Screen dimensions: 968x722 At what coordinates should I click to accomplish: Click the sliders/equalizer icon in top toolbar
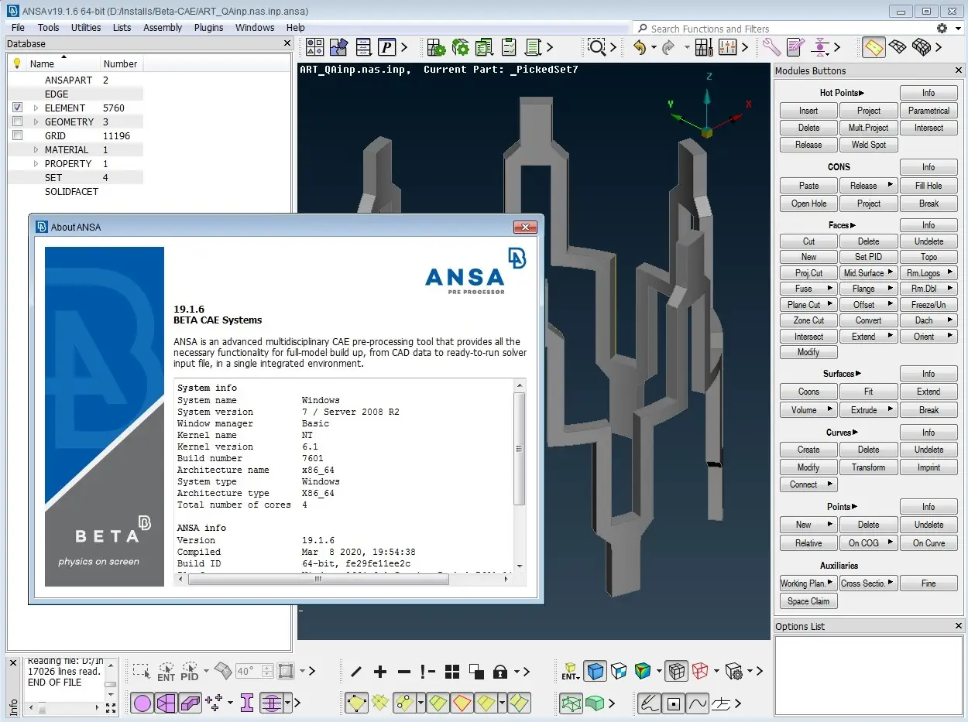point(727,47)
